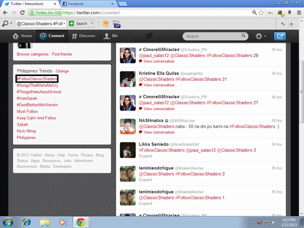Open the #DontBotherMeWhenIm trend
This screenshot has width=304, height=228.
click(x=37, y=105)
